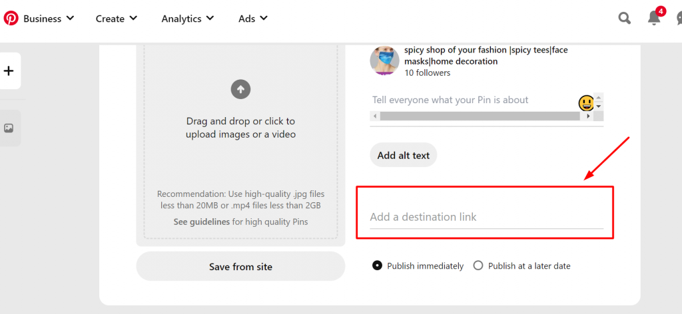Click the Pinterest logo icon
Image resolution: width=682 pixels, height=314 pixels.
pos(11,18)
